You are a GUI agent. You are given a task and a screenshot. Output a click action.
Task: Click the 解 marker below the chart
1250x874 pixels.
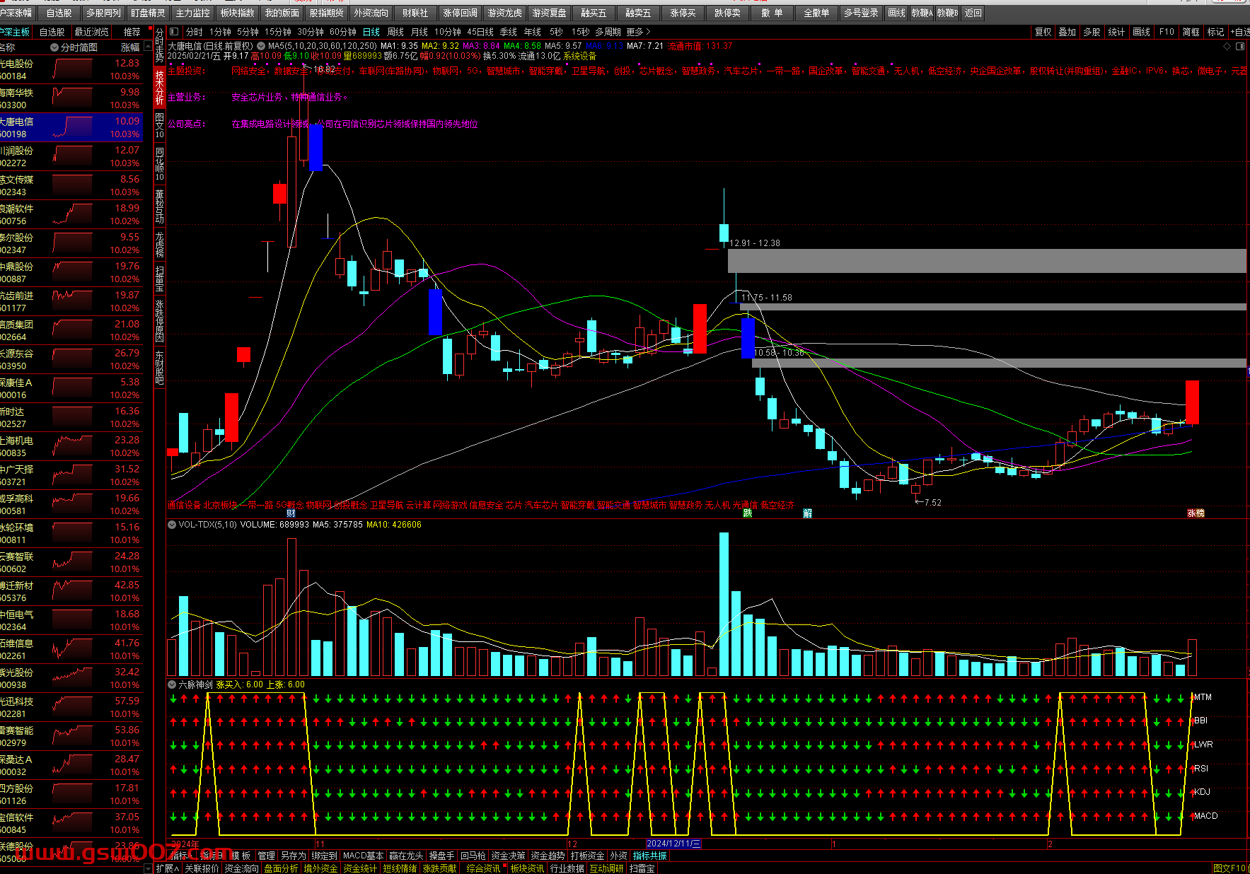click(807, 513)
